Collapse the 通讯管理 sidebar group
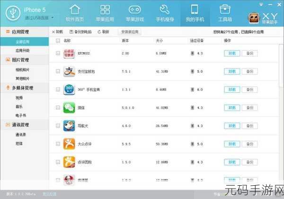The image size is (284, 199). [x=25, y=125]
